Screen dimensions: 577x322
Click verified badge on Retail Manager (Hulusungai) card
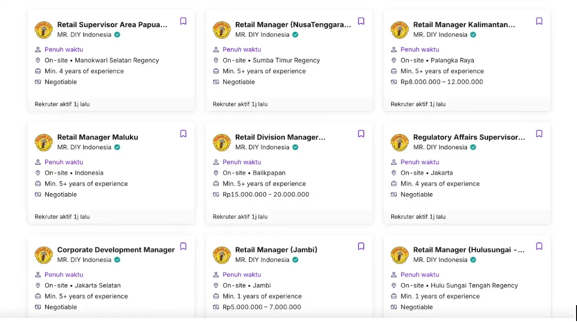coord(473,260)
